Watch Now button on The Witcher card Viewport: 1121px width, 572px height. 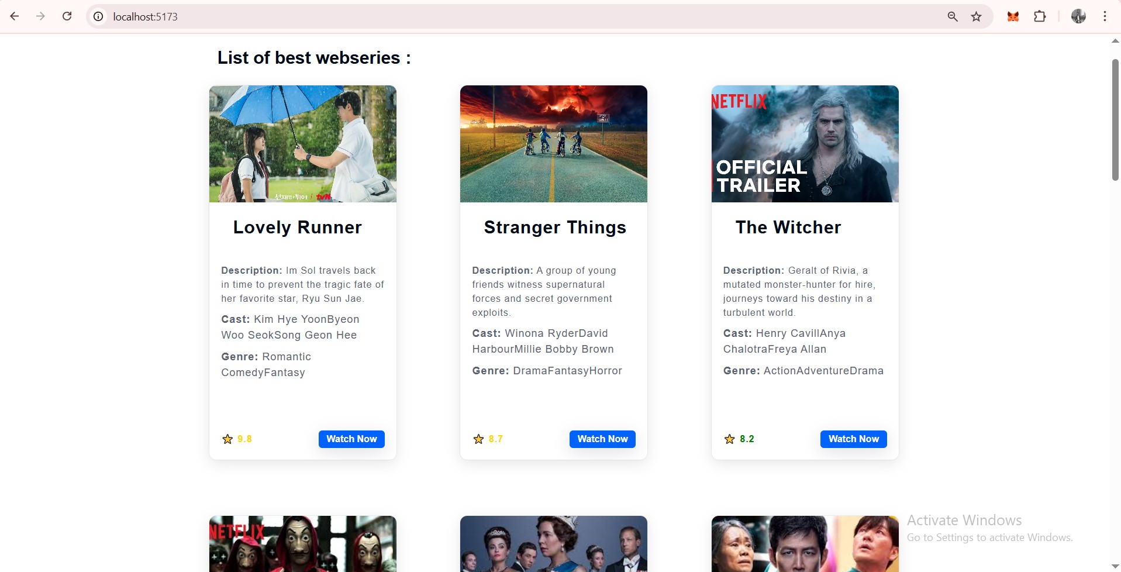pos(853,439)
